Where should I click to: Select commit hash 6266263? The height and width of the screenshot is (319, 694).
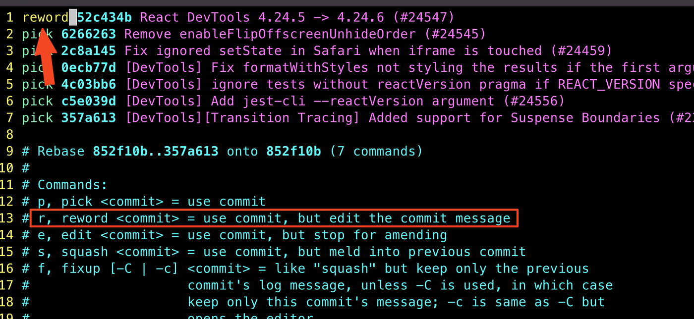click(x=88, y=34)
